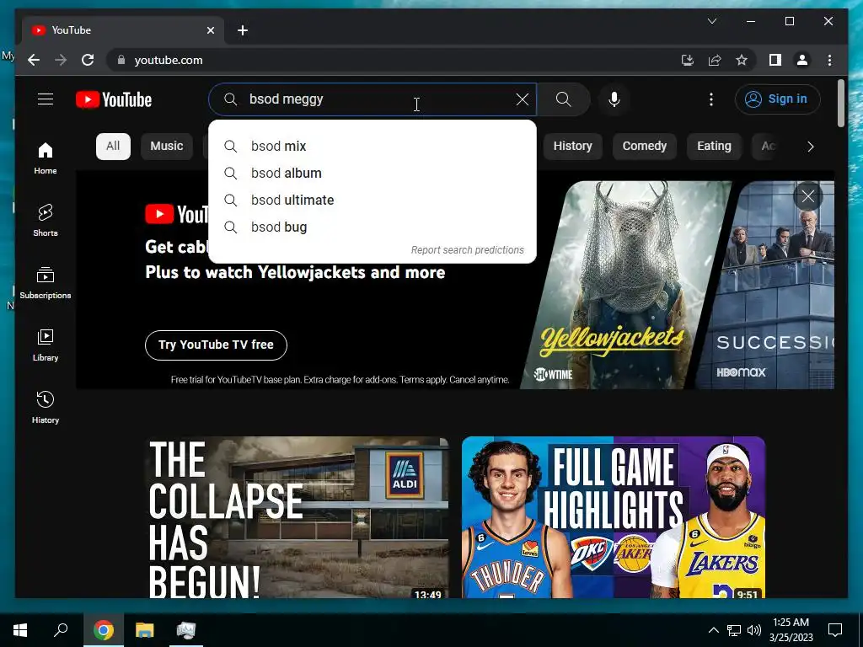Open the notification center
This screenshot has height=647, width=863.
click(x=835, y=630)
